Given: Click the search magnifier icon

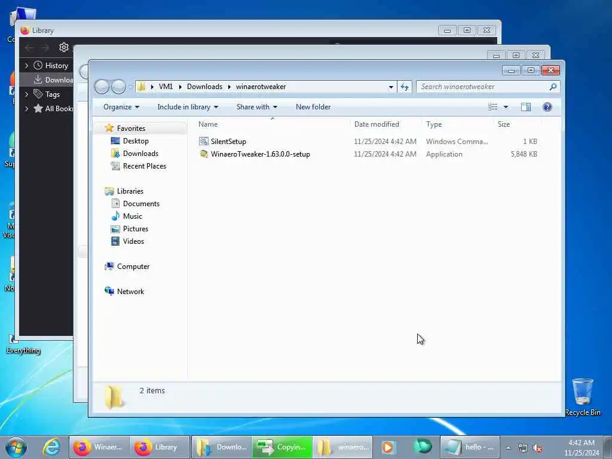Looking at the screenshot, I should click(553, 87).
